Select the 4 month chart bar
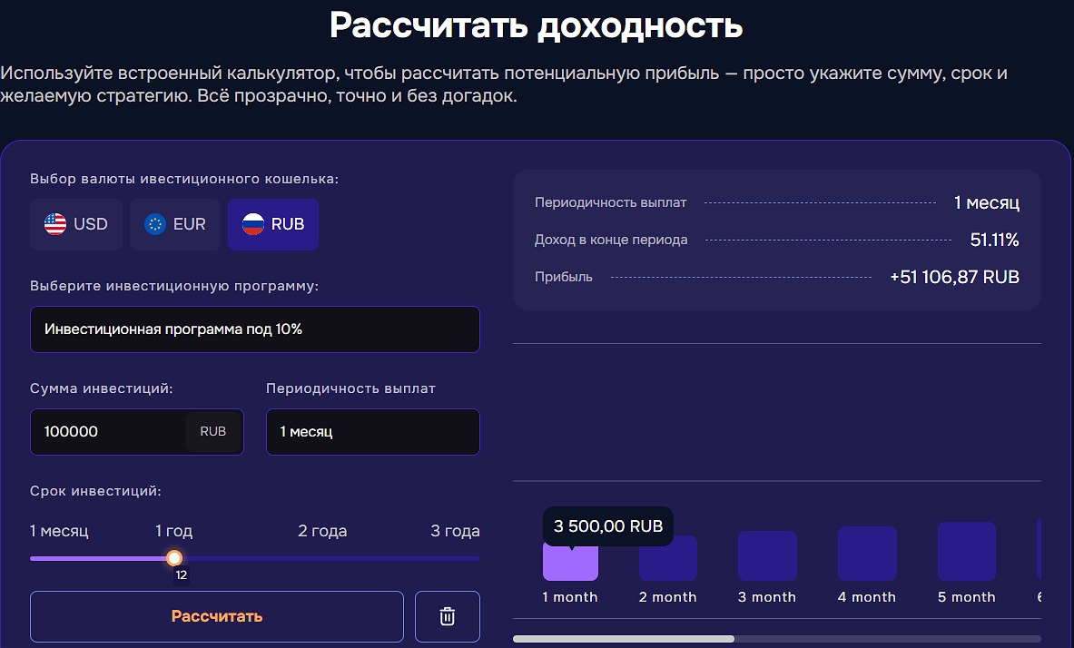1074x648 pixels. (x=867, y=554)
